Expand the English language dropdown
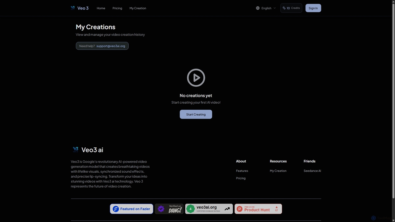The height and width of the screenshot is (222, 395). [x=266, y=8]
